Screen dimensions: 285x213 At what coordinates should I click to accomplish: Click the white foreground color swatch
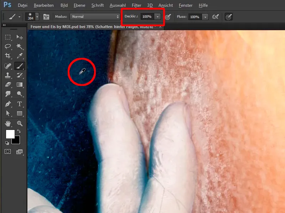[10, 134]
